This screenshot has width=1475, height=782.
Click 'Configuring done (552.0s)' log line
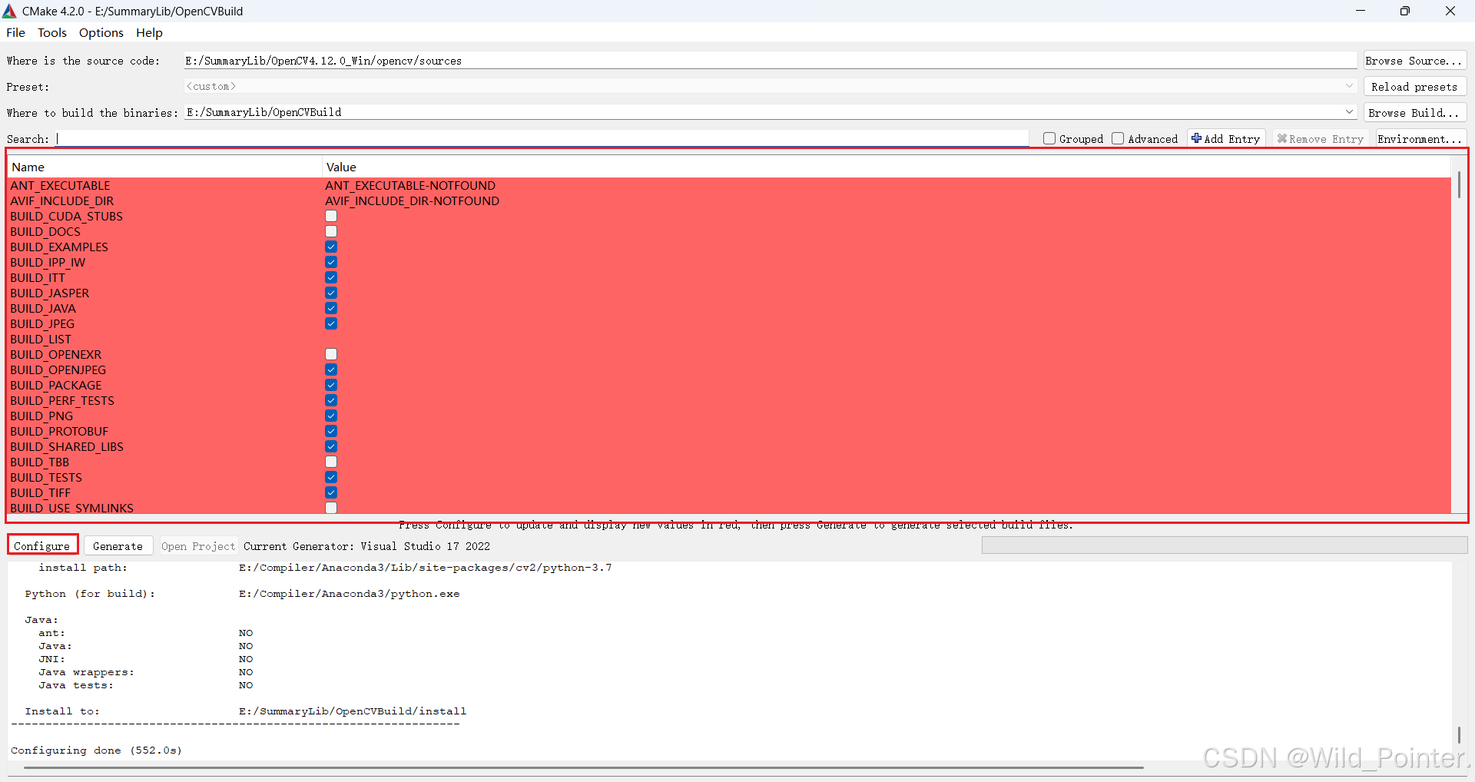click(x=97, y=751)
